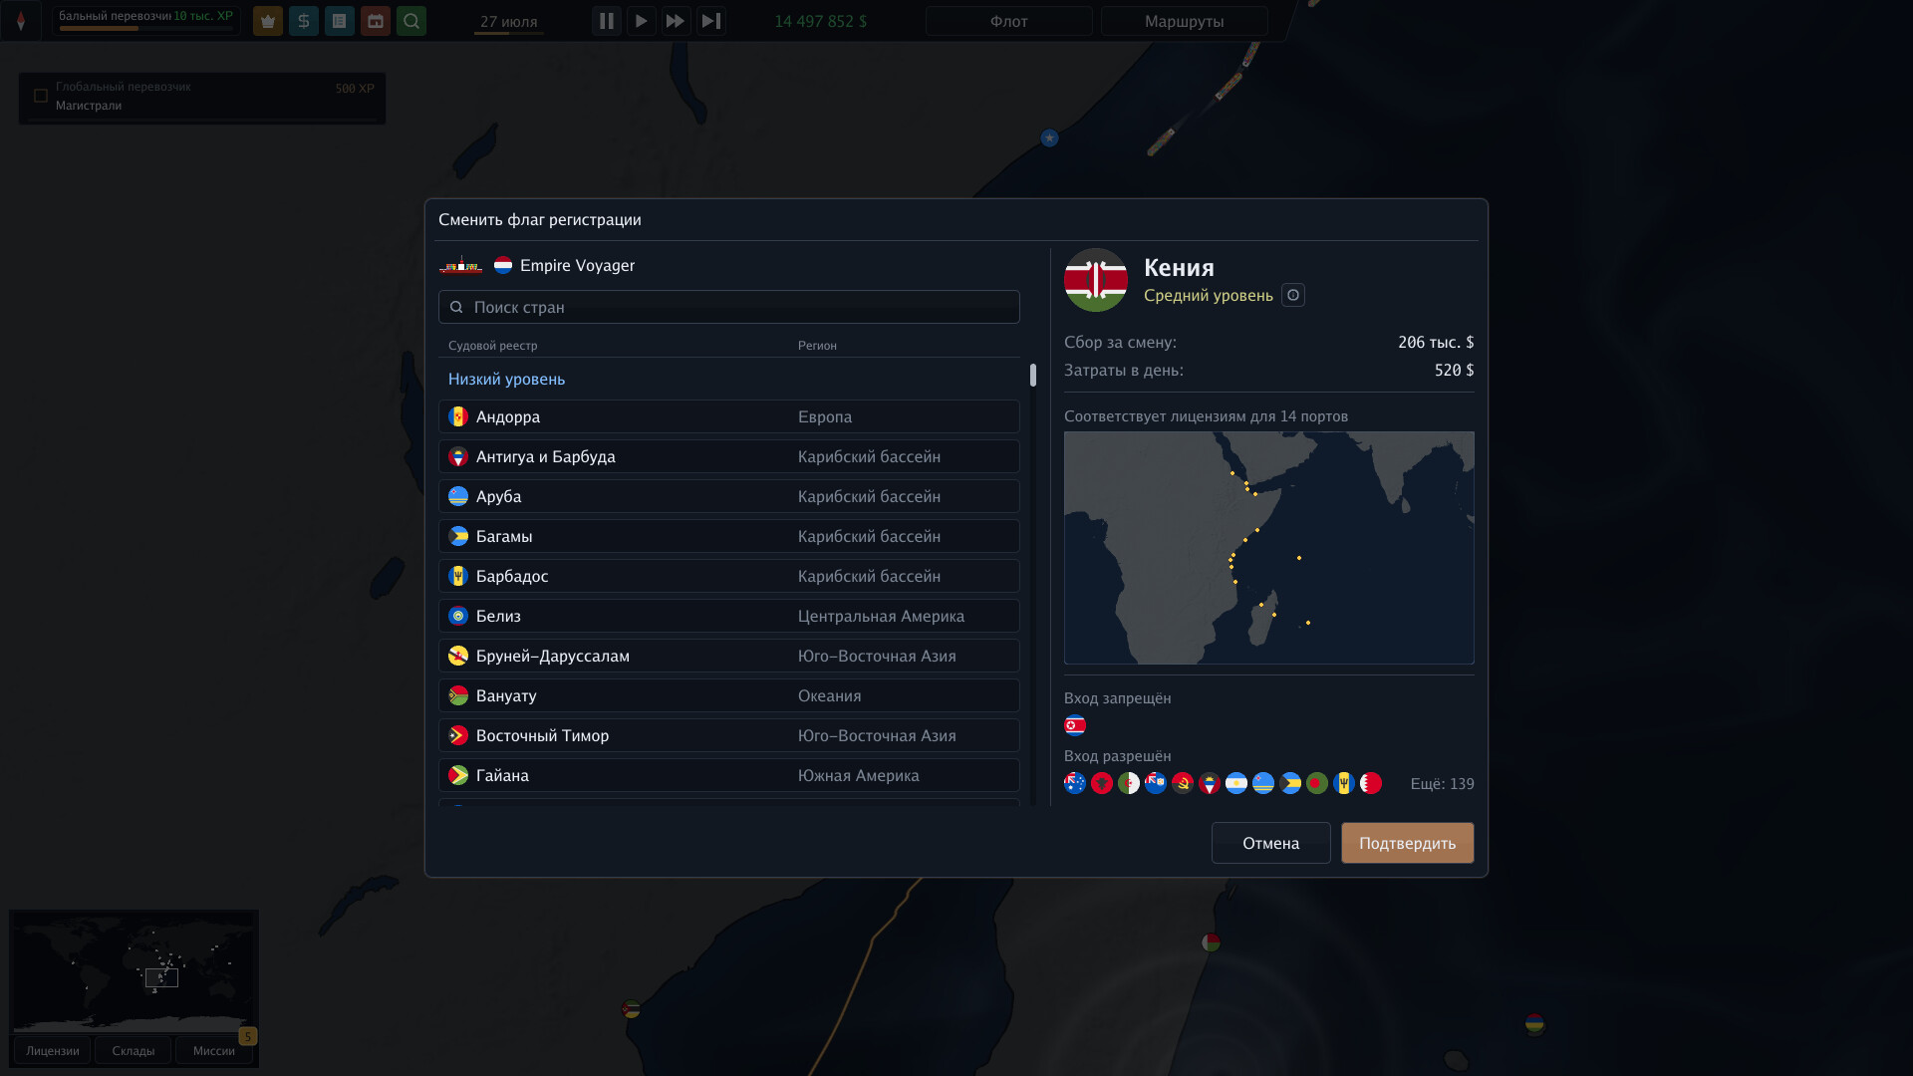
Task: Click the Empire Voyager ship icon
Action: click(461, 265)
